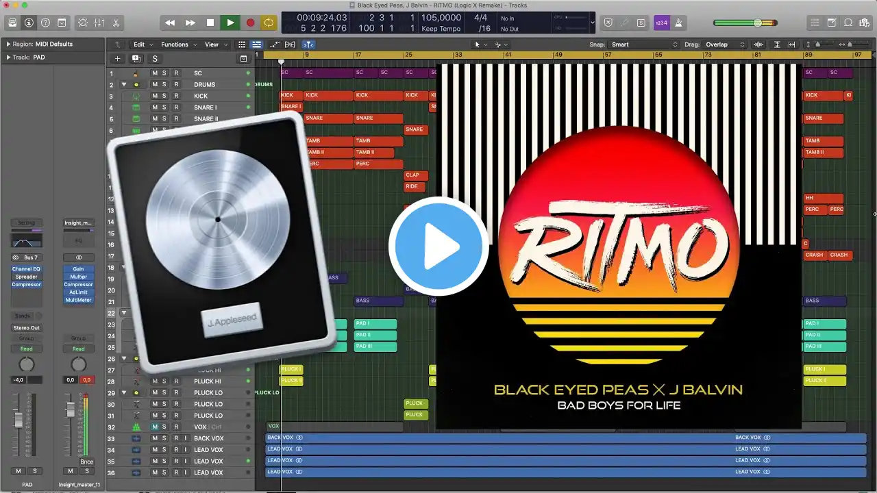Toggle the Flex show/hide icon
The height and width of the screenshot is (493, 877).
tap(290, 45)
